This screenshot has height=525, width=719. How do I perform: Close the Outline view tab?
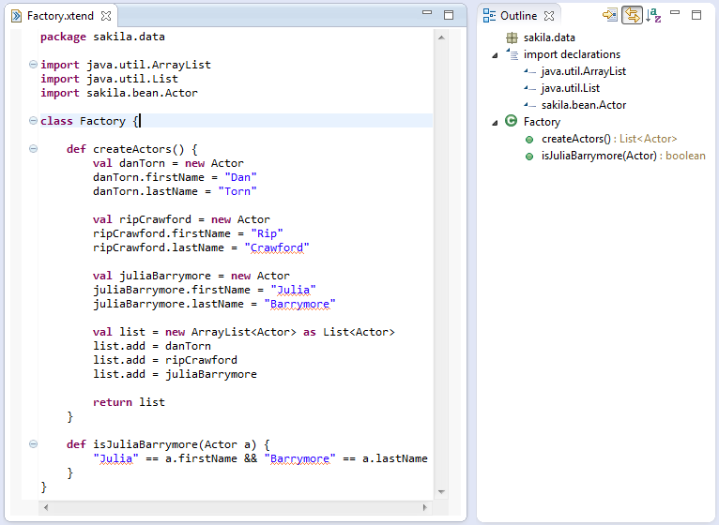pyautogui.click(x=550, y=16)
